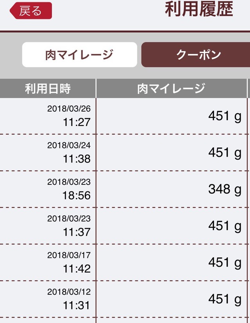
Task: Select the 2018/03/12 date entry
Action: (x=69, y=292)
